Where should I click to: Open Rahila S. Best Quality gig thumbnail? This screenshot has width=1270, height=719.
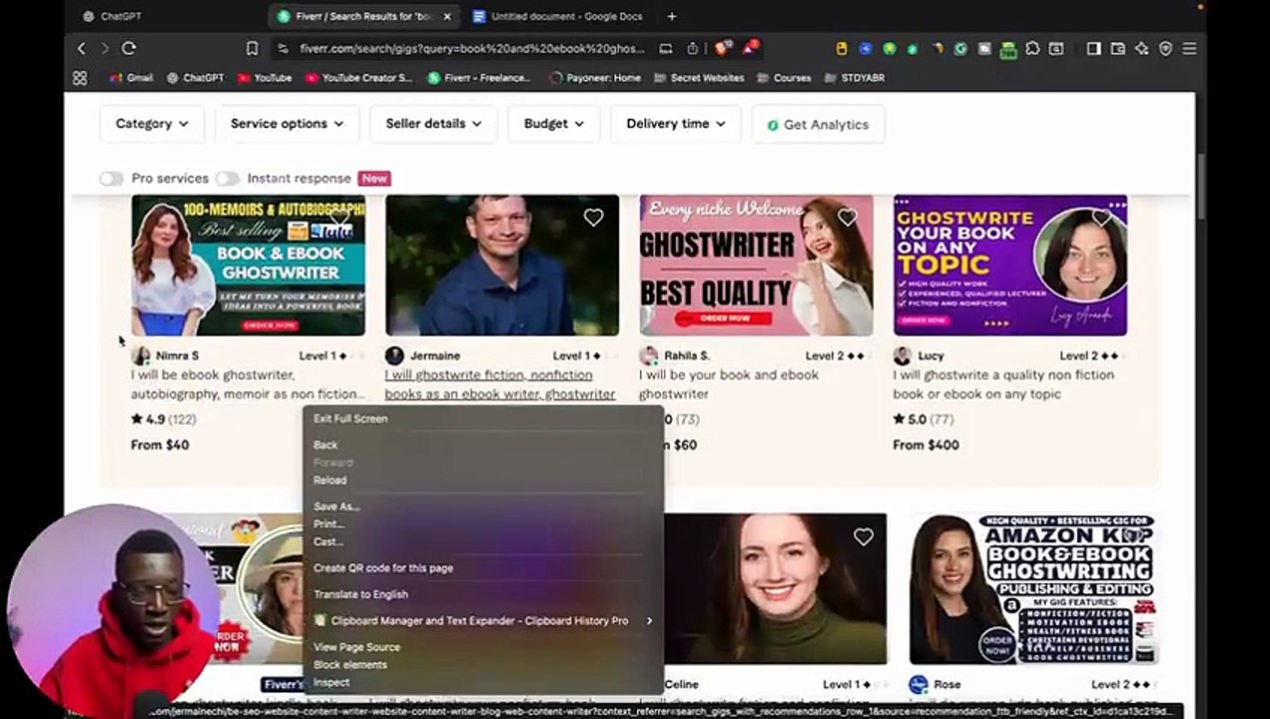756,266
